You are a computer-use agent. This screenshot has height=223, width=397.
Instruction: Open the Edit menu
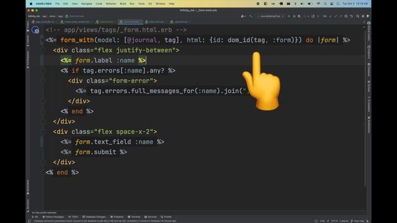tap(66, 4)
